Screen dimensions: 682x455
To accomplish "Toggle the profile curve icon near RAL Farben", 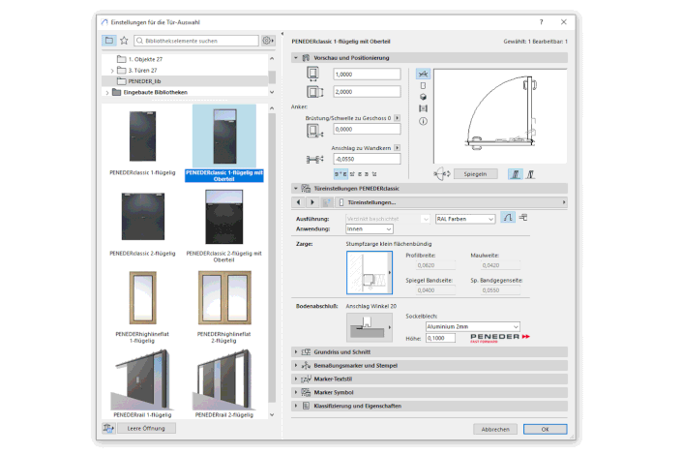I will [508, 217].
